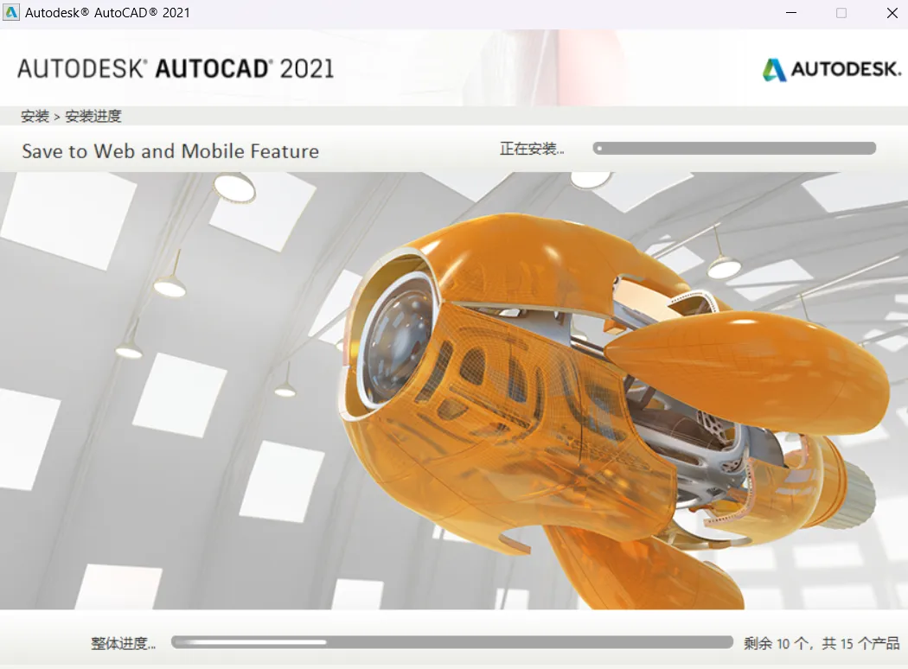Click the 剩余 10 个, 共 15 个产品 text
The height and width of the screenshot is (669, 908).
tap(822, 643)
